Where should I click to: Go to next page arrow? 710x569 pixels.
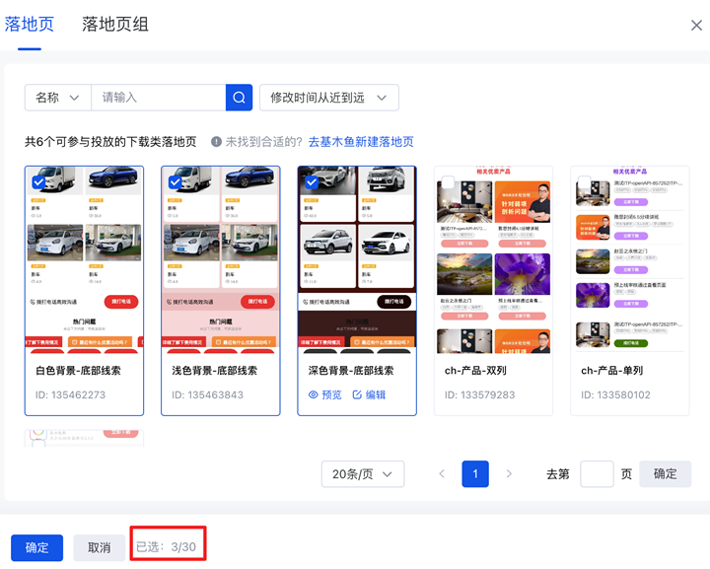[x=509, y=474]
